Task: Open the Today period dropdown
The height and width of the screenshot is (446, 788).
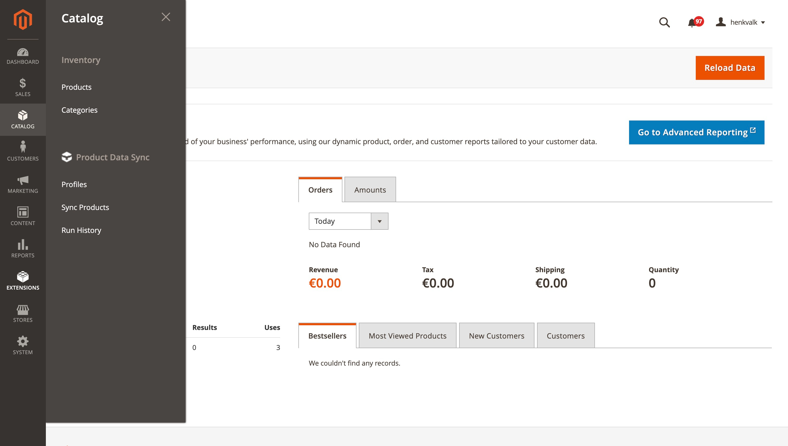Action: [x=348, y=221]
